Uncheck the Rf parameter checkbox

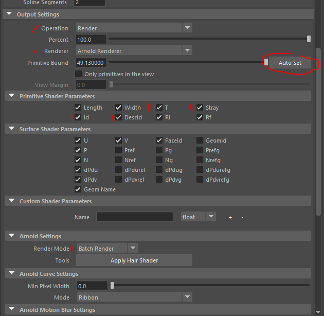[x=200, y=117]
